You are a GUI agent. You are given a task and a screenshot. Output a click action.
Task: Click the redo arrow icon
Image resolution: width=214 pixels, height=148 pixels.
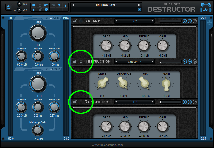[x=53, y=5]
